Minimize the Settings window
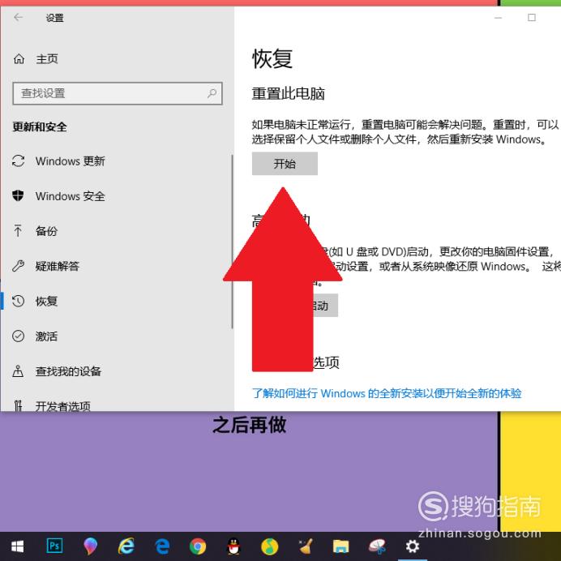The height and width of the screenshot is (561, 561). (x=498, y=18)
